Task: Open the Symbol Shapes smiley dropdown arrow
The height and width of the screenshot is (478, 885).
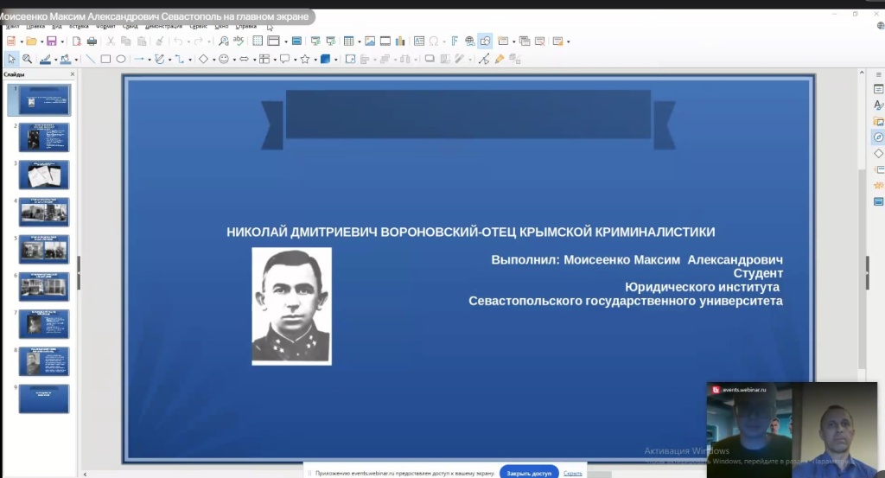Action: pos(234,60)
